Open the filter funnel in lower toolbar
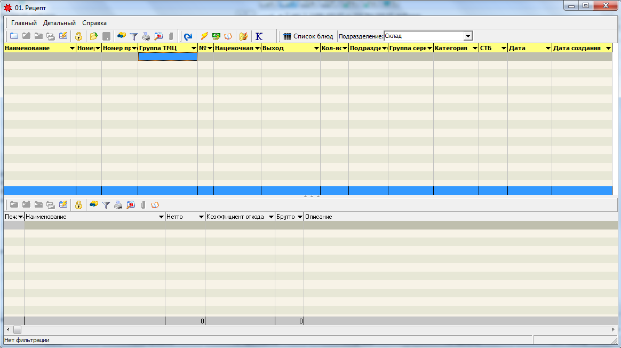The image size is (621, 348). pyautogui.click(x=106, y=204)
